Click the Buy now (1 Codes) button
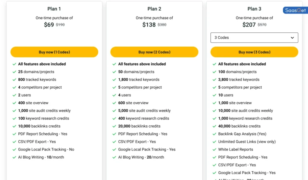 pos(54,52)
